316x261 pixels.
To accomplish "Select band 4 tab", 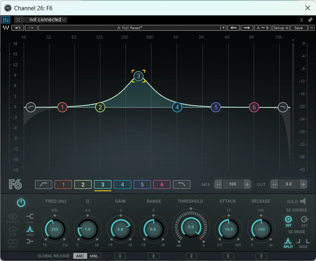I will pos(122,184).
